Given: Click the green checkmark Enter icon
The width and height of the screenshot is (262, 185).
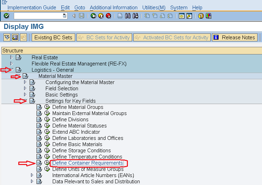Looking at the screenshot, I should pyautogui.click(x=7, y=16).
